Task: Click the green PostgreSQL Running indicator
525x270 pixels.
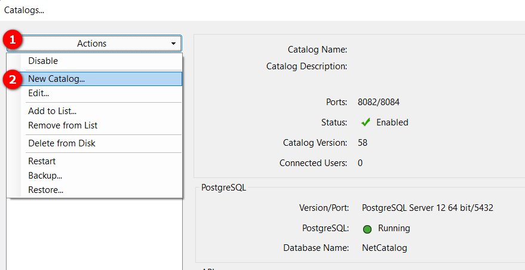Action: [x=367, y=229]
